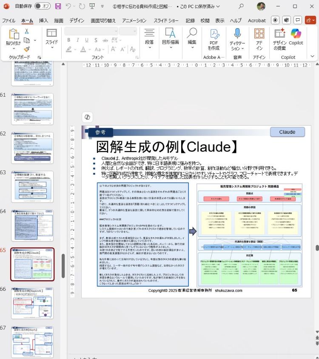
Task: Click the Copy icon
Action: coord(27,40)
